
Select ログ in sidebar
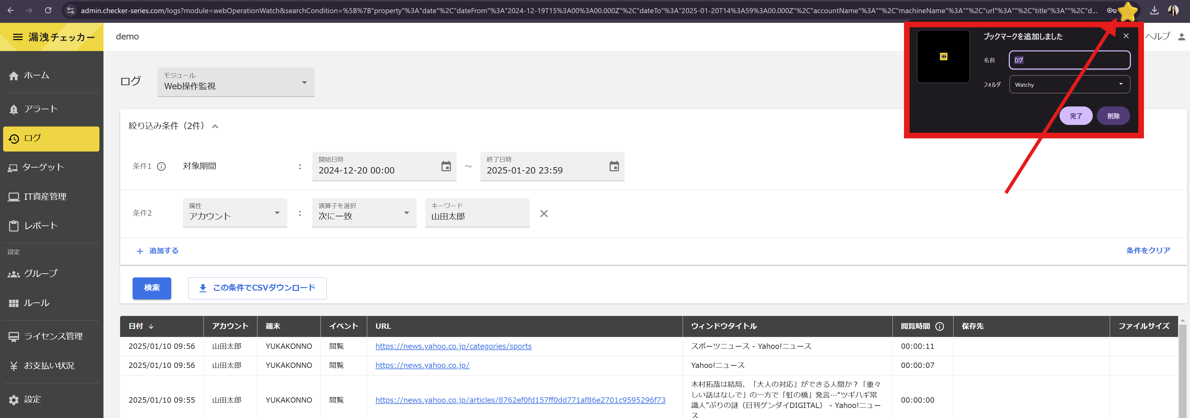click(x=51, y=138)
